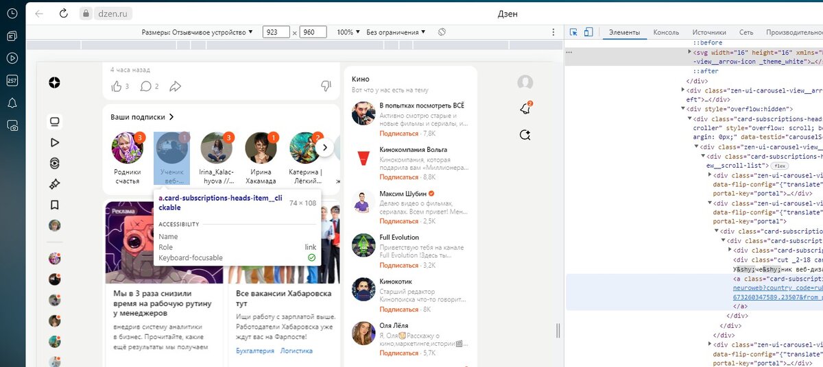
Task: Switch to the Источники tab
Action: 709,32
